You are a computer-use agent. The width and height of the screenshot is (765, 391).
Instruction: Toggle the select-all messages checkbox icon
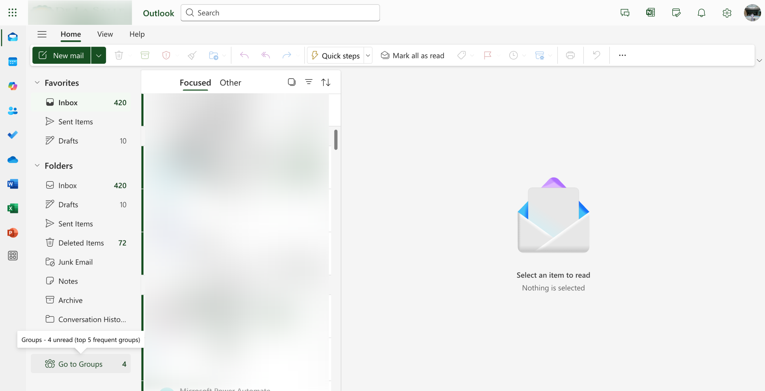(291, 82)
